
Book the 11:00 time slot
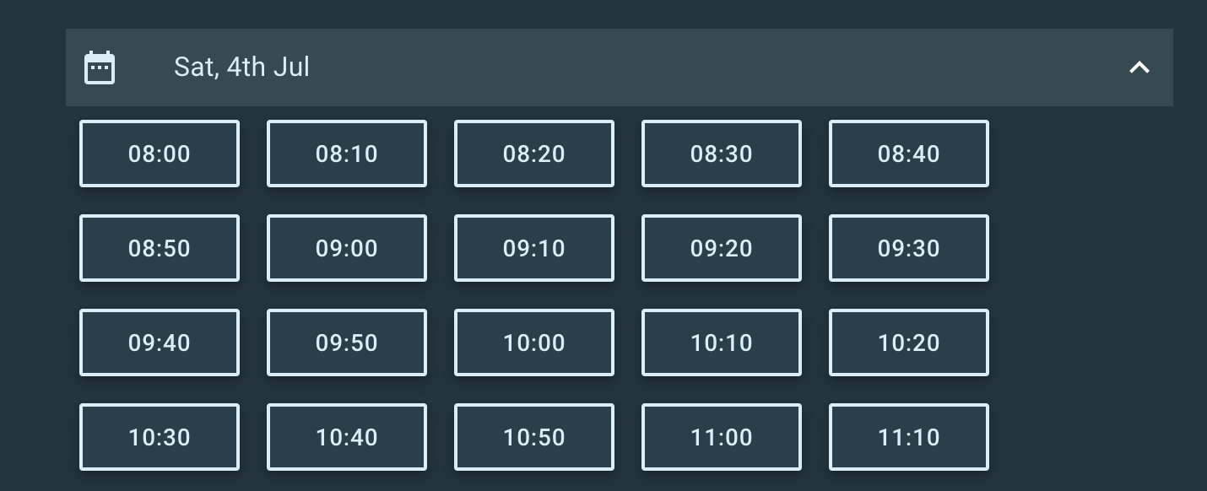tap(722, 437)
